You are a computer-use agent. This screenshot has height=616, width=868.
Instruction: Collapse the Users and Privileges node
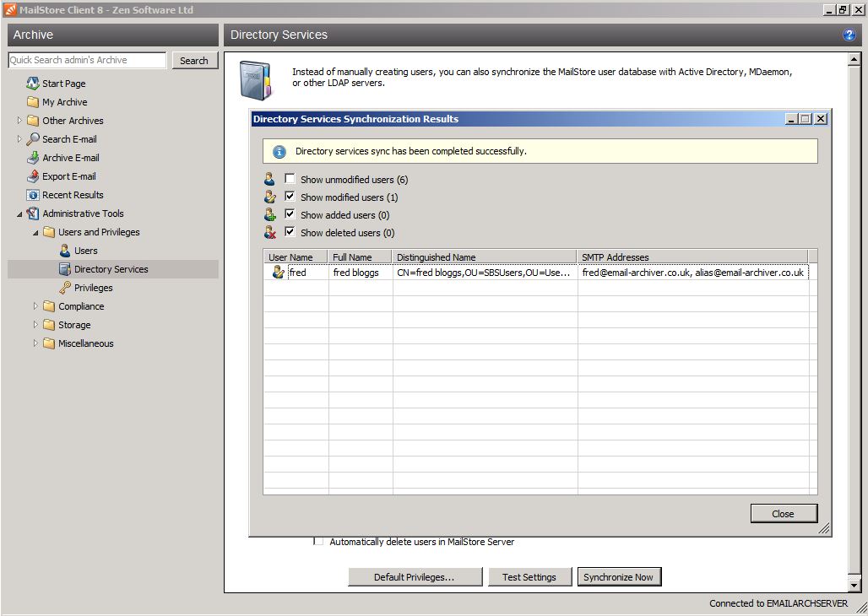35,232
